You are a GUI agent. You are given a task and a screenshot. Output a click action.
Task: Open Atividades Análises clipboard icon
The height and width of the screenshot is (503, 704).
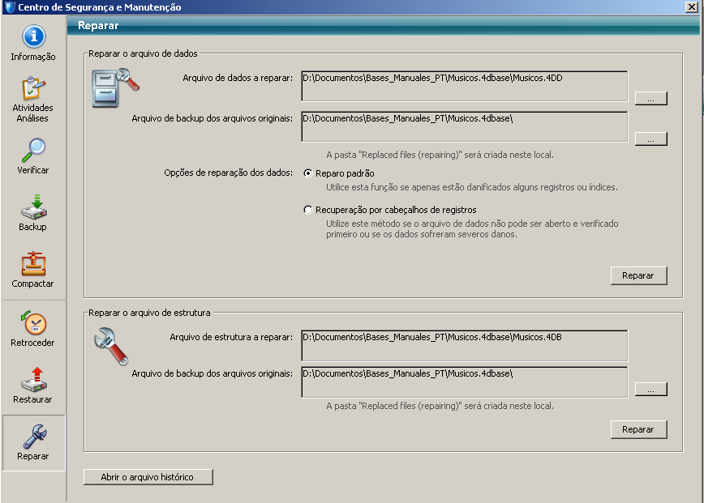(x=34, y=87)
